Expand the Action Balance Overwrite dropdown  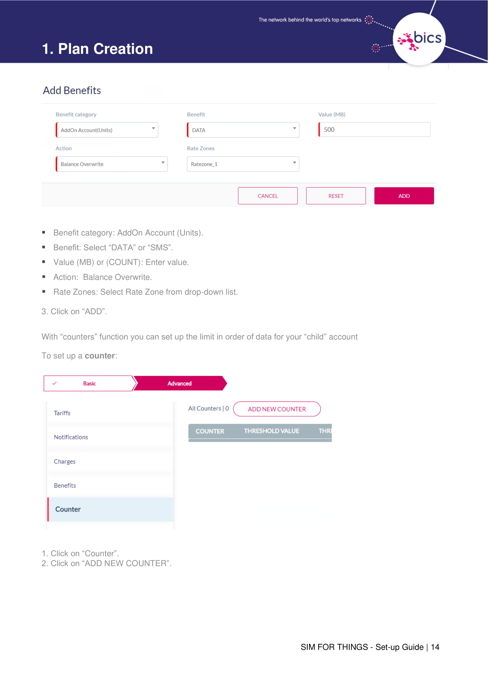[x=112, y=164]
